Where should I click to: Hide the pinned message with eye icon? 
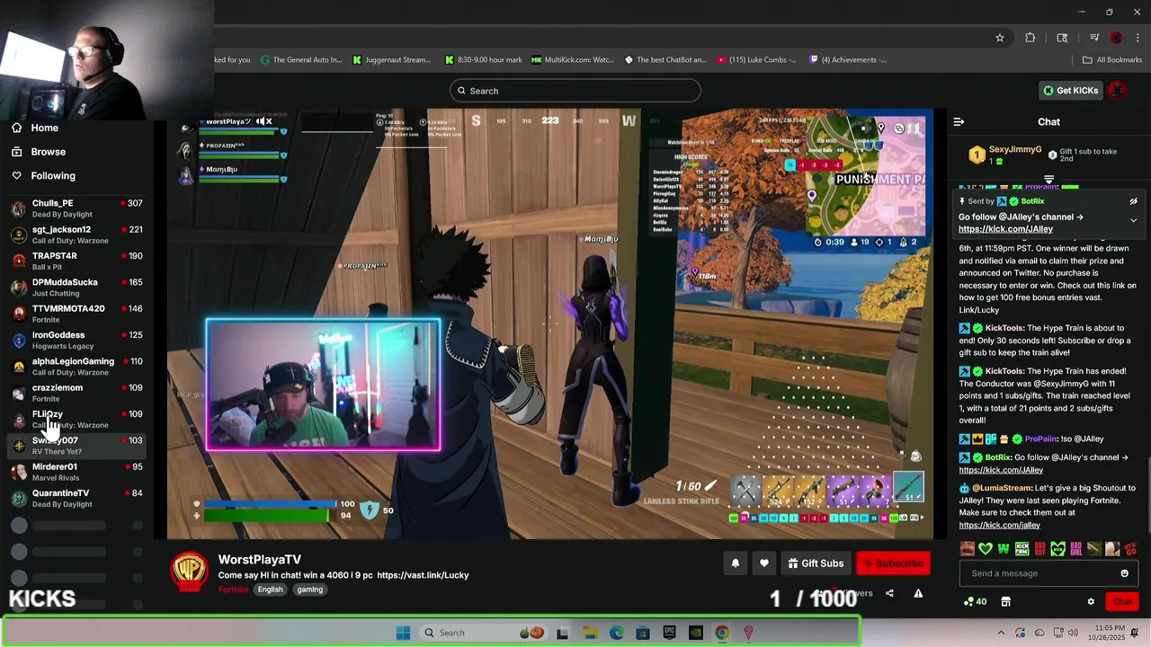(x=1133, y=201)
